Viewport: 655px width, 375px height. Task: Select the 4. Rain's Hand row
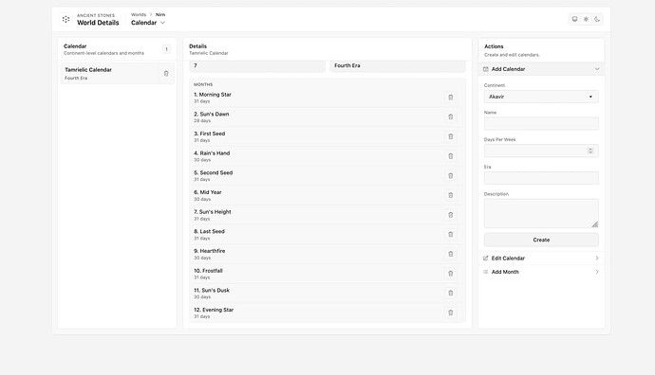point(327,156)
